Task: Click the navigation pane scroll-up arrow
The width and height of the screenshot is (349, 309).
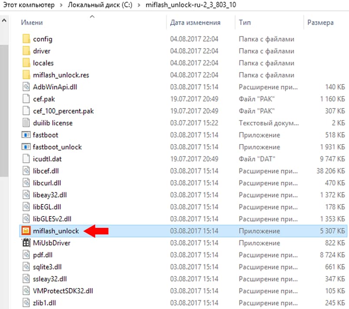Action: pyautogui.click(x=4, y=20)
